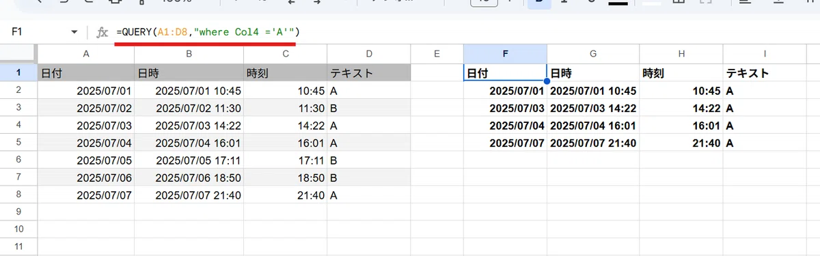Click the select-all corner box
The height and width of the screenshot is (256, 820).
18,54
